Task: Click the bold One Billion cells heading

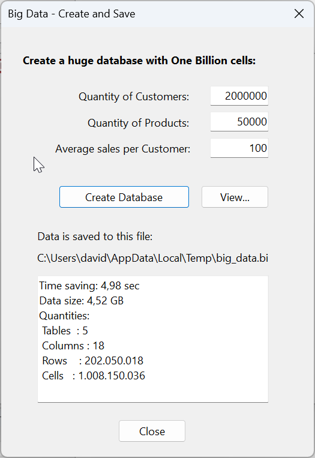Action: click(x=139, y=61)
